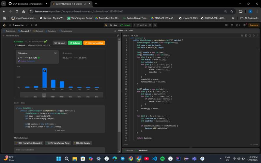Pick a random problem with shuffle icon
Image resolution: width=261 pixels, height=163 pixels.
36,25
